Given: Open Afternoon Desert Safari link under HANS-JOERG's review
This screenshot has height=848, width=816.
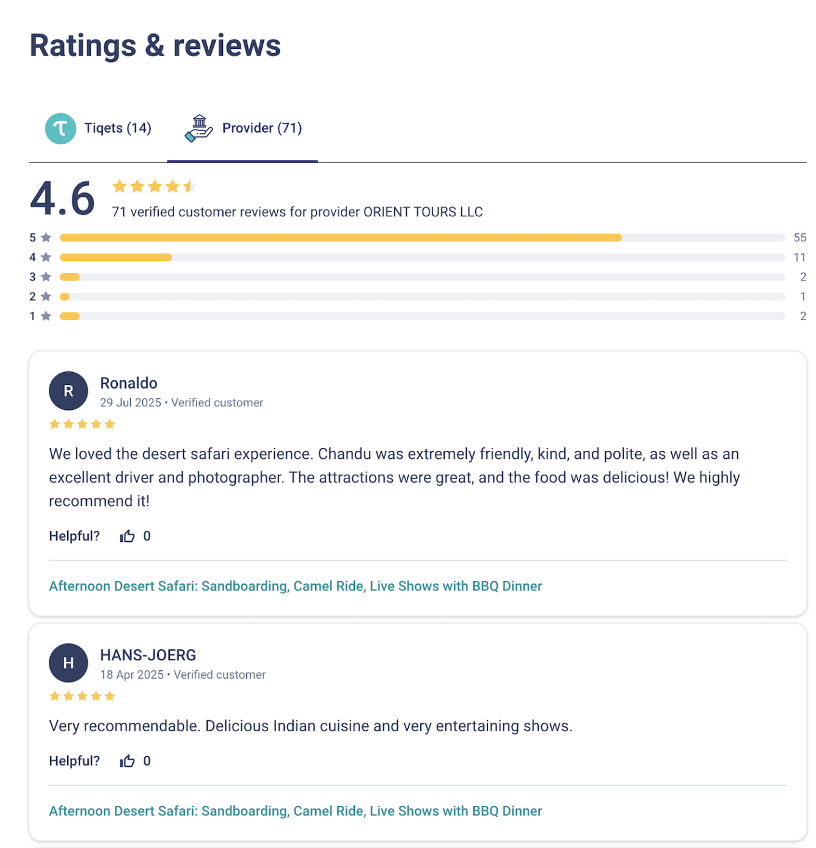Looking at the screenshot, I should click(x=296, y=811).
